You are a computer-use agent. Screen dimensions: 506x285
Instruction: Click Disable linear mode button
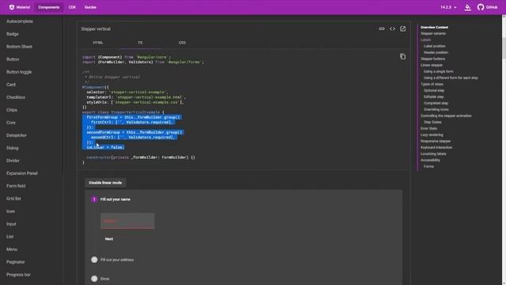[105, 183]
